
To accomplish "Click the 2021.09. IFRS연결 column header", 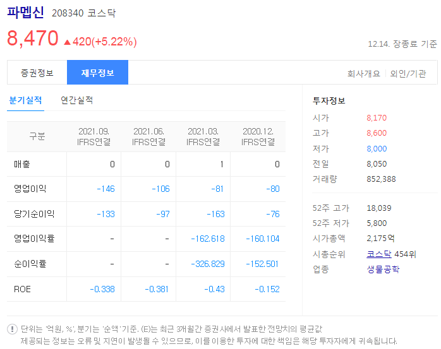I will (94, 136).
